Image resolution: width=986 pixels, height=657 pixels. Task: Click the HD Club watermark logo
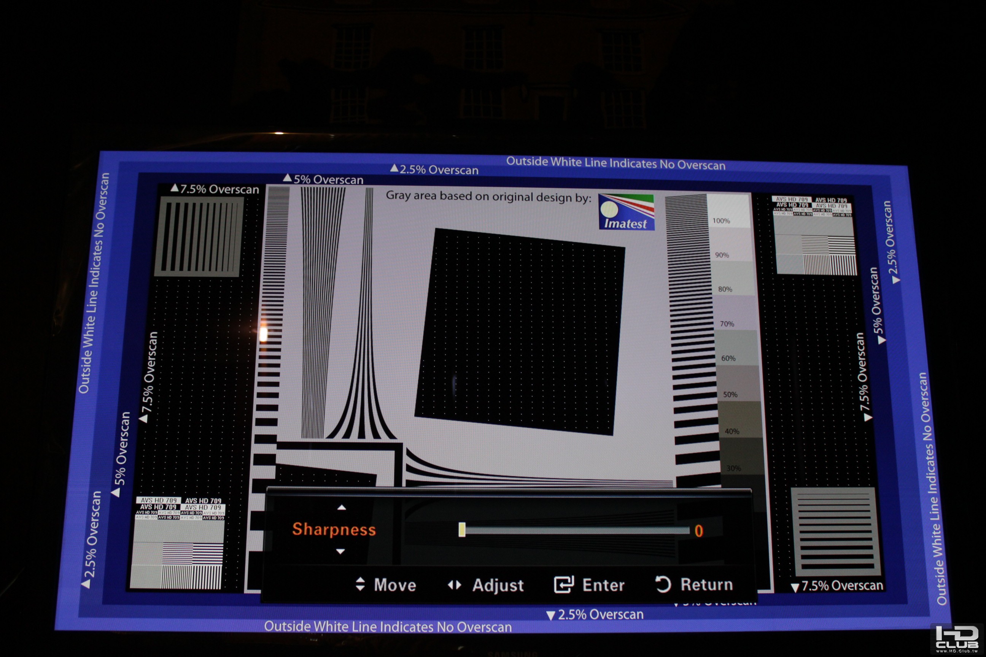click(x=957, y=639)
